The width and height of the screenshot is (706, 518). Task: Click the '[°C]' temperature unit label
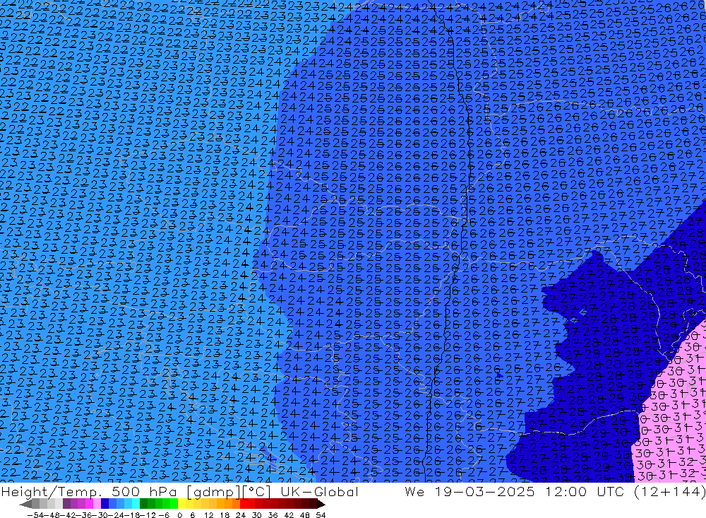[257, 492]
